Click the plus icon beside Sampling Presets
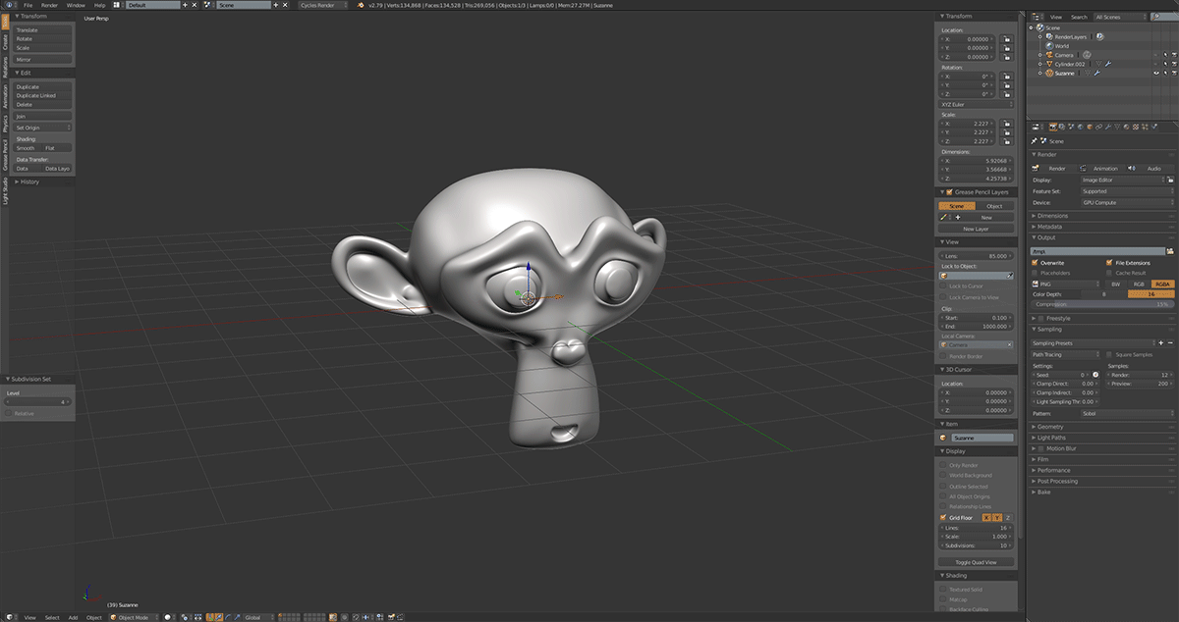 click(x=1160, y=343)
